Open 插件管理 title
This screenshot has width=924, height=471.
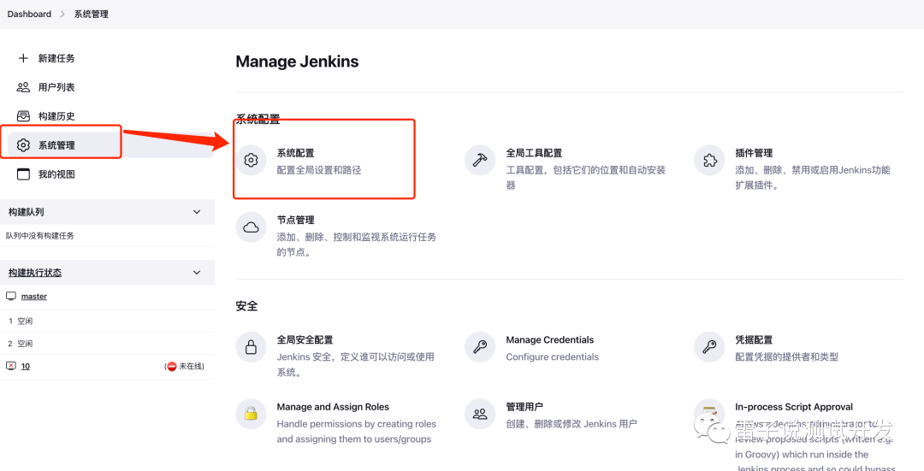tap(754, 153)
